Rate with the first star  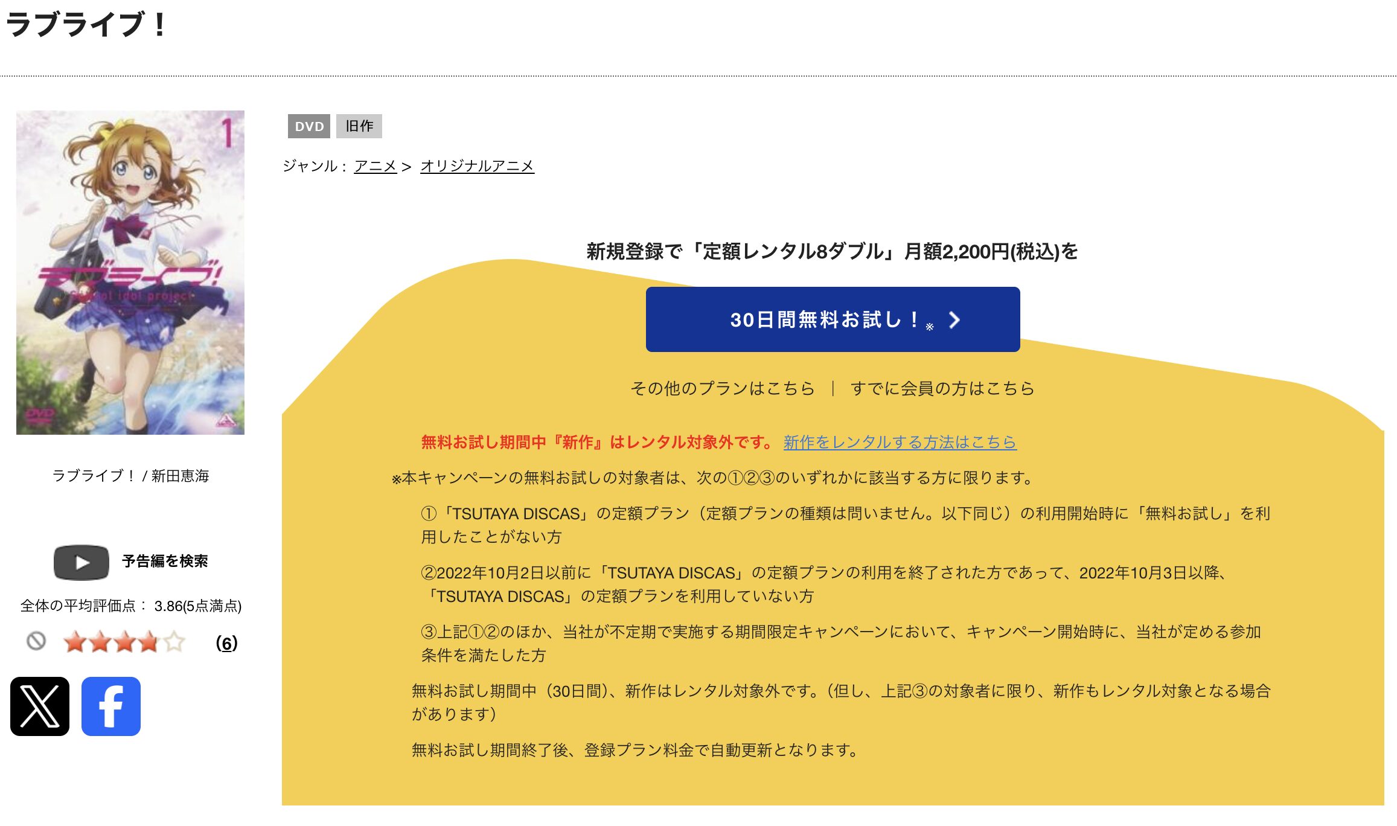point(75,642)
